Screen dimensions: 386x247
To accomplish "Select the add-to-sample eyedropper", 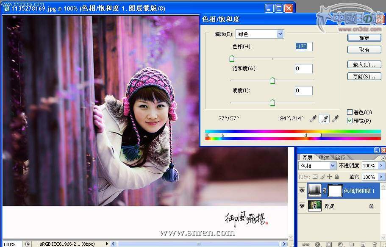I will click(324, 119).
